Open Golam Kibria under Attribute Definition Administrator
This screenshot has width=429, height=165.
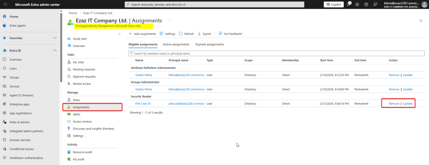click(x=143, y=75)
